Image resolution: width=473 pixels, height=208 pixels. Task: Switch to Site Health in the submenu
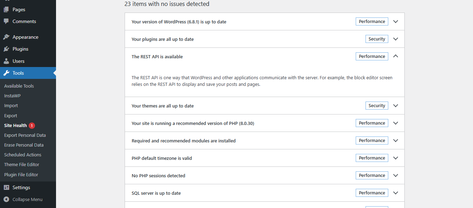point(15,125)
